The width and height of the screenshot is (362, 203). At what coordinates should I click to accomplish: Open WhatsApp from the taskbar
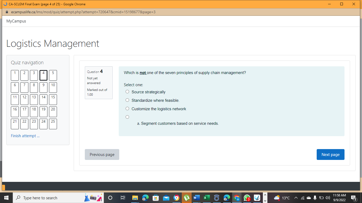pyautogui.click(x=246, y=198)
